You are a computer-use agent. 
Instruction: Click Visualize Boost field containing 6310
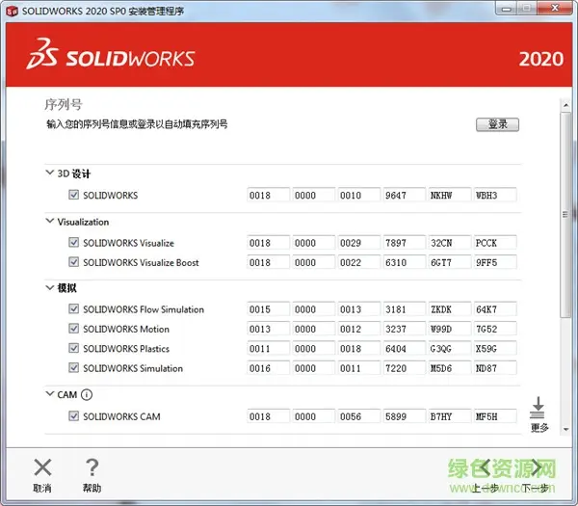404,262
